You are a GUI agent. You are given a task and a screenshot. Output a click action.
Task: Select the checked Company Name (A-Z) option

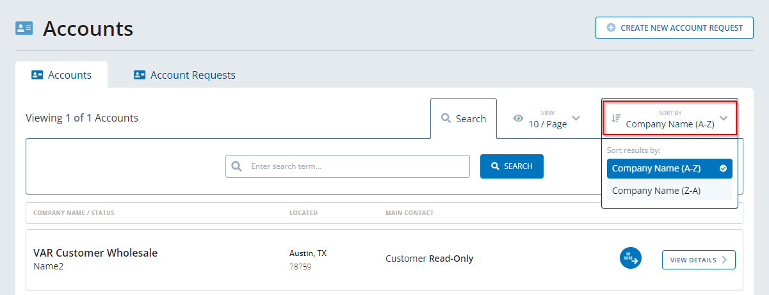tap(669, 169)
